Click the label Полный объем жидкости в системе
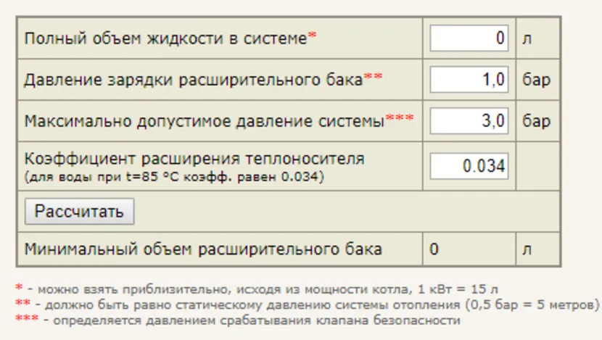 click(166, 38)
